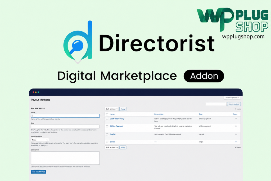
Task: Click the Stripe row count link
Action: point(236,142)
